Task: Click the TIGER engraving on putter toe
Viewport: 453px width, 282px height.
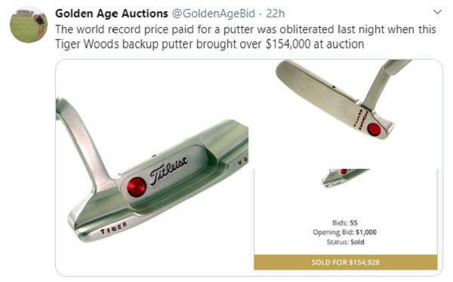Action: pyautogui.click(x=113, y=228)
